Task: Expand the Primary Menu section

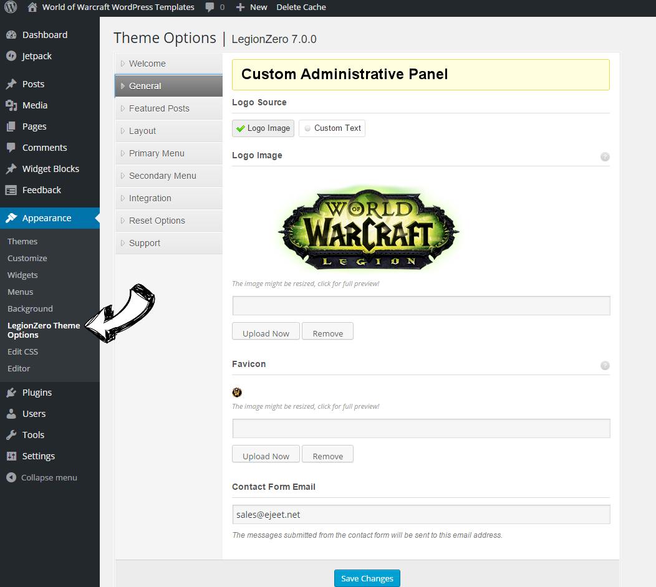Action: (168, 153)
